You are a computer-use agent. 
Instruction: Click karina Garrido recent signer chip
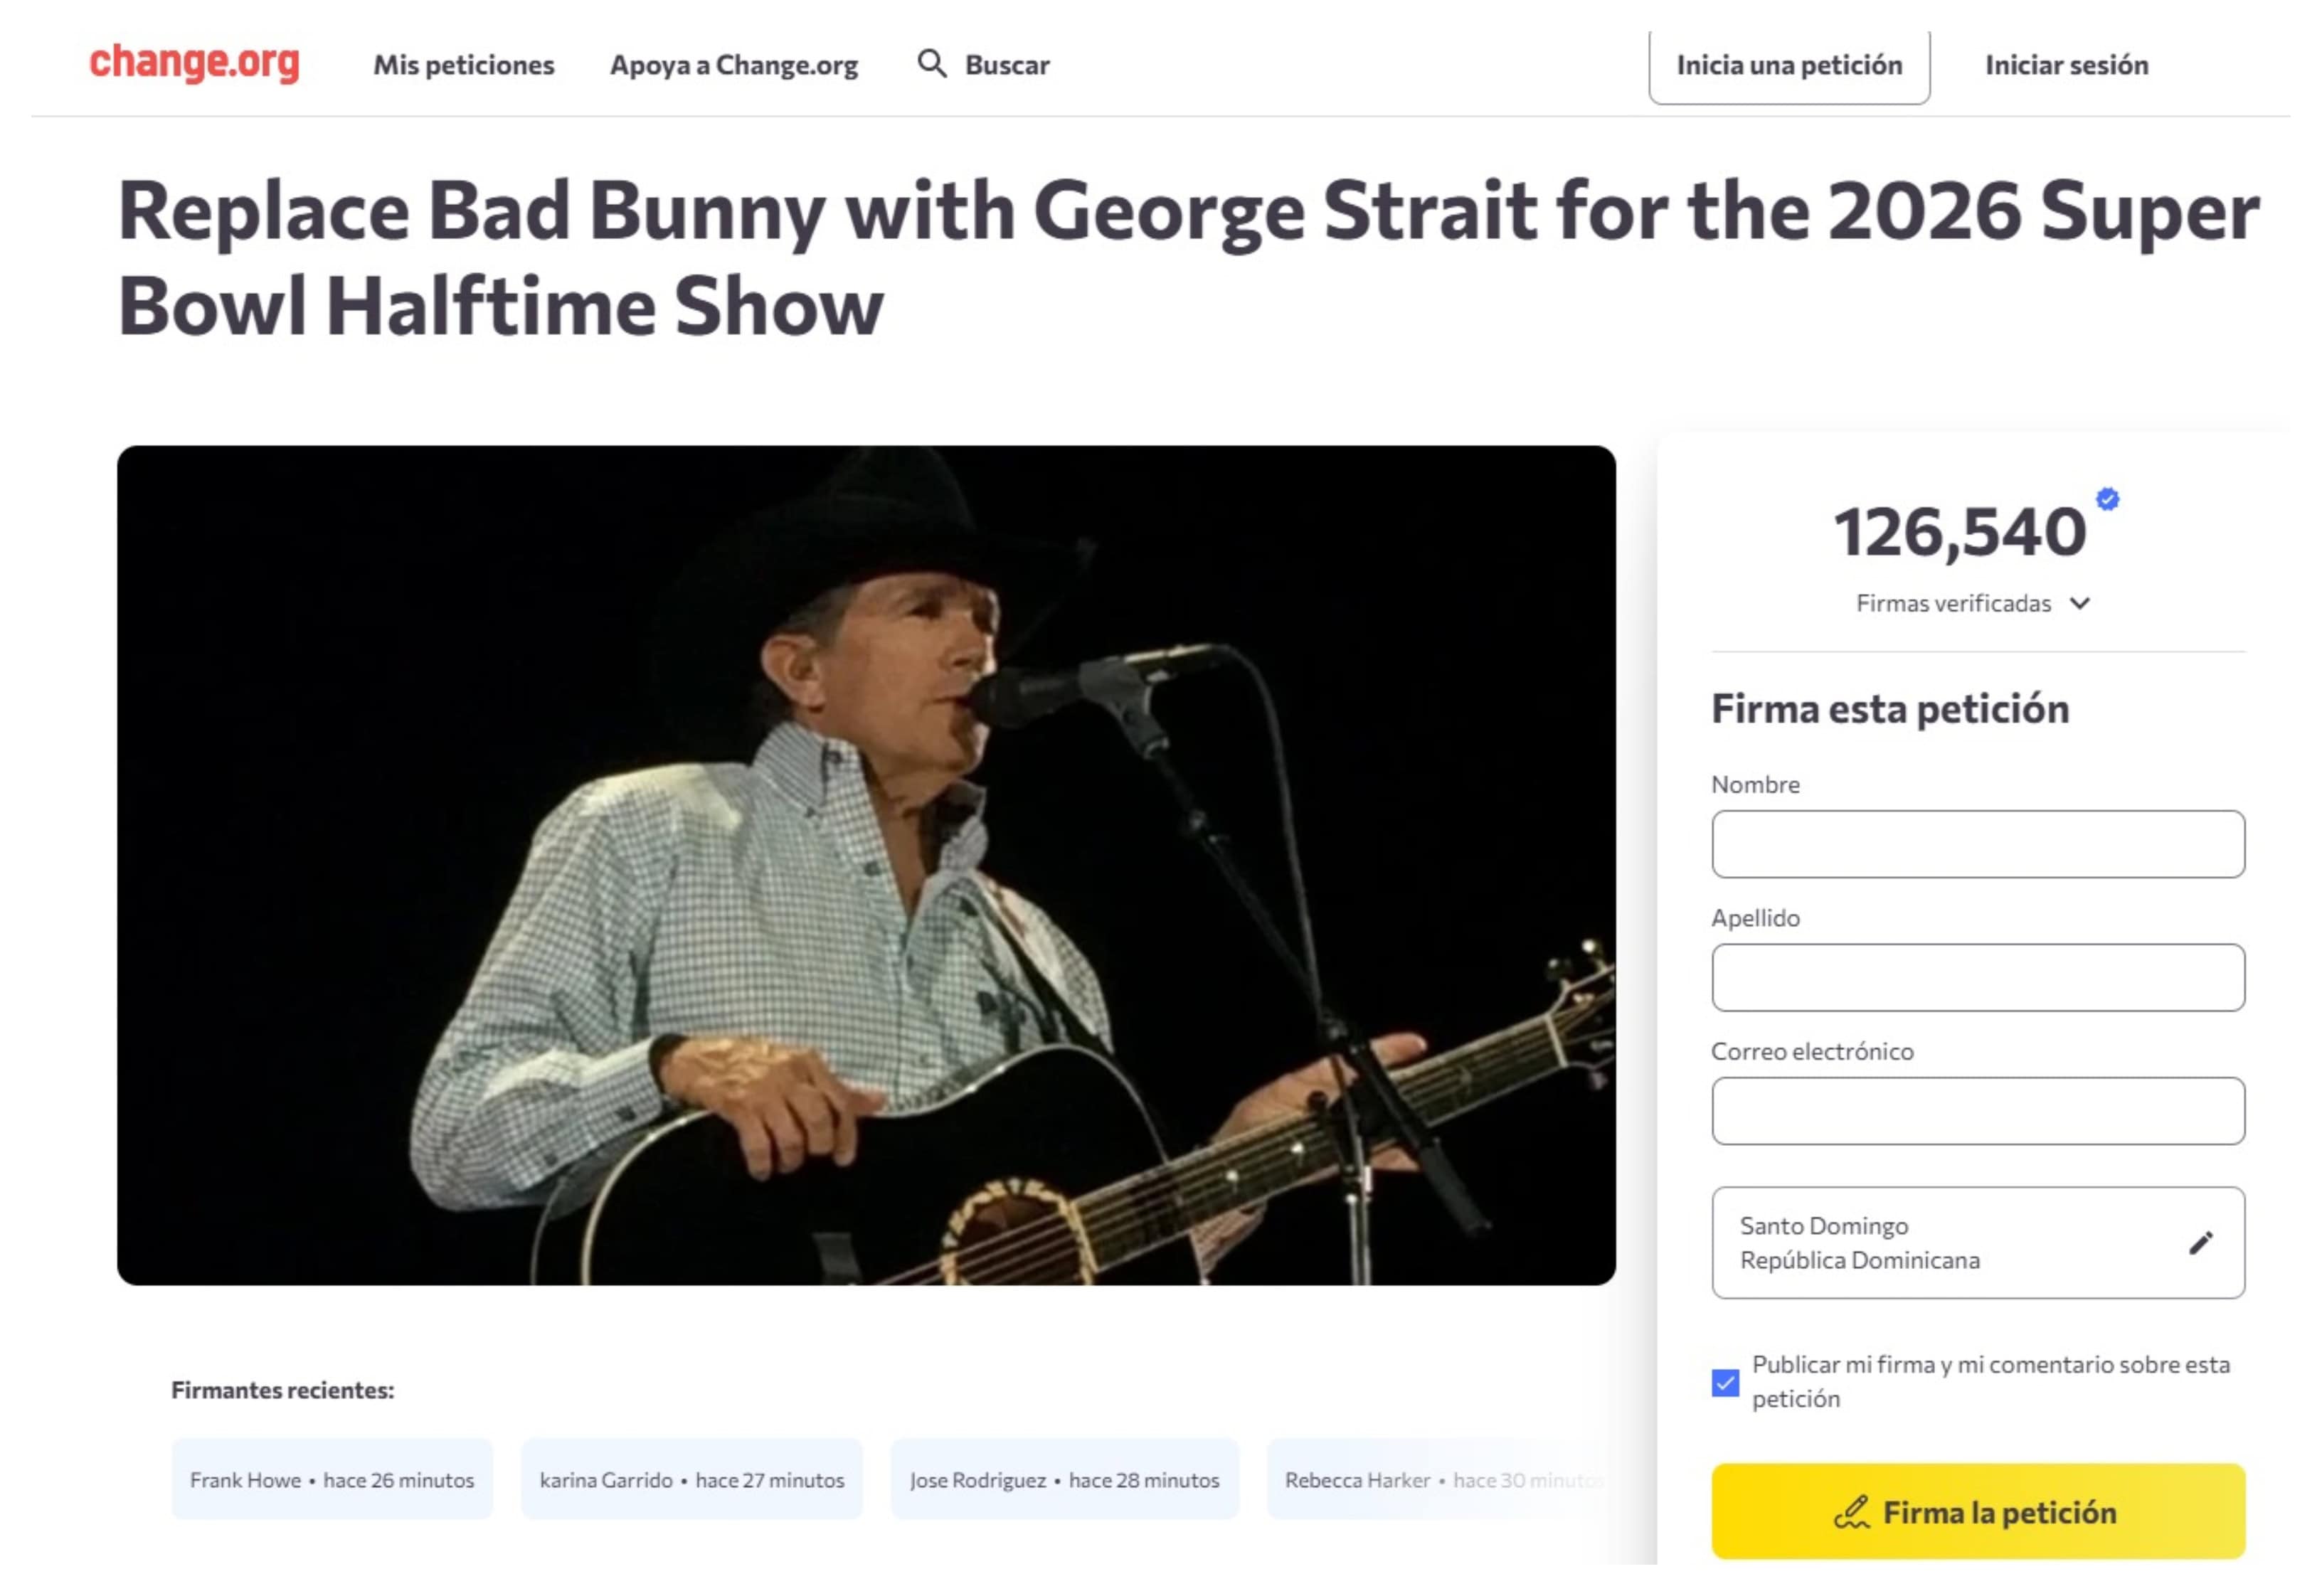[691, 1480]
